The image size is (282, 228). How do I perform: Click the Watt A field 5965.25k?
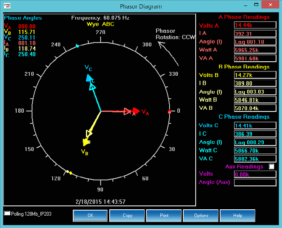255,50
